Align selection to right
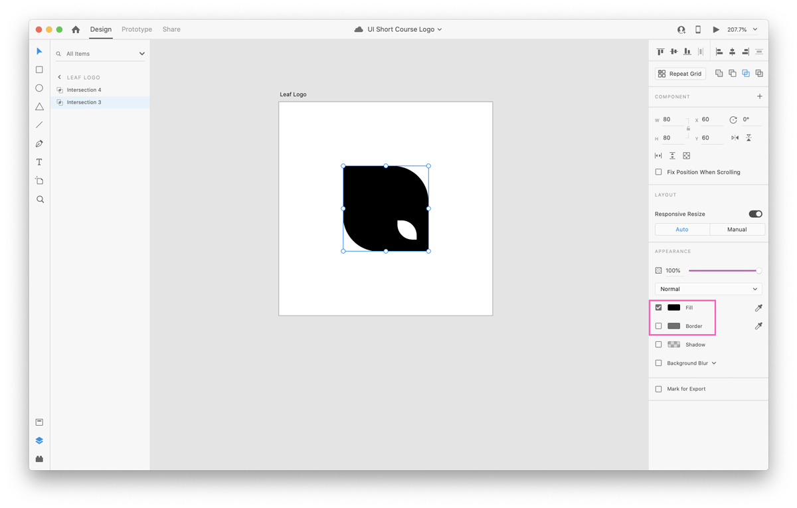This screenshot has height=508, width=797. point(746,51)
